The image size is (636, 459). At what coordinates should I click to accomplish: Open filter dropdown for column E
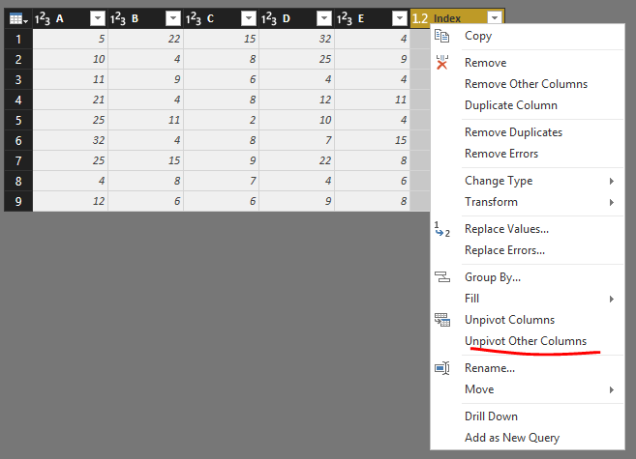400,18
